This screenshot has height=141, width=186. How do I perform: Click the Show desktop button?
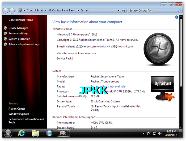181,133
